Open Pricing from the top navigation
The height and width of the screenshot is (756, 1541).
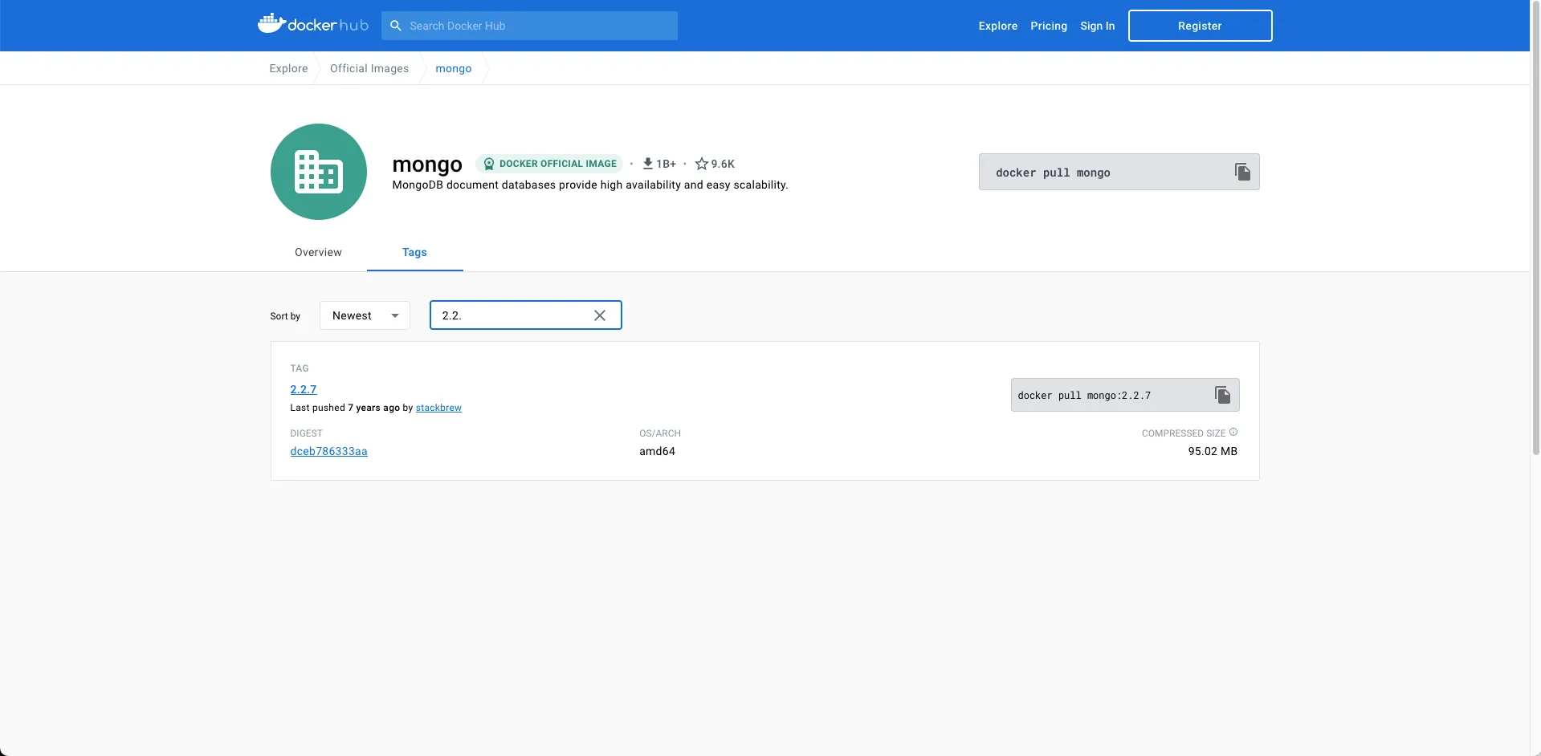point(1048,26)
